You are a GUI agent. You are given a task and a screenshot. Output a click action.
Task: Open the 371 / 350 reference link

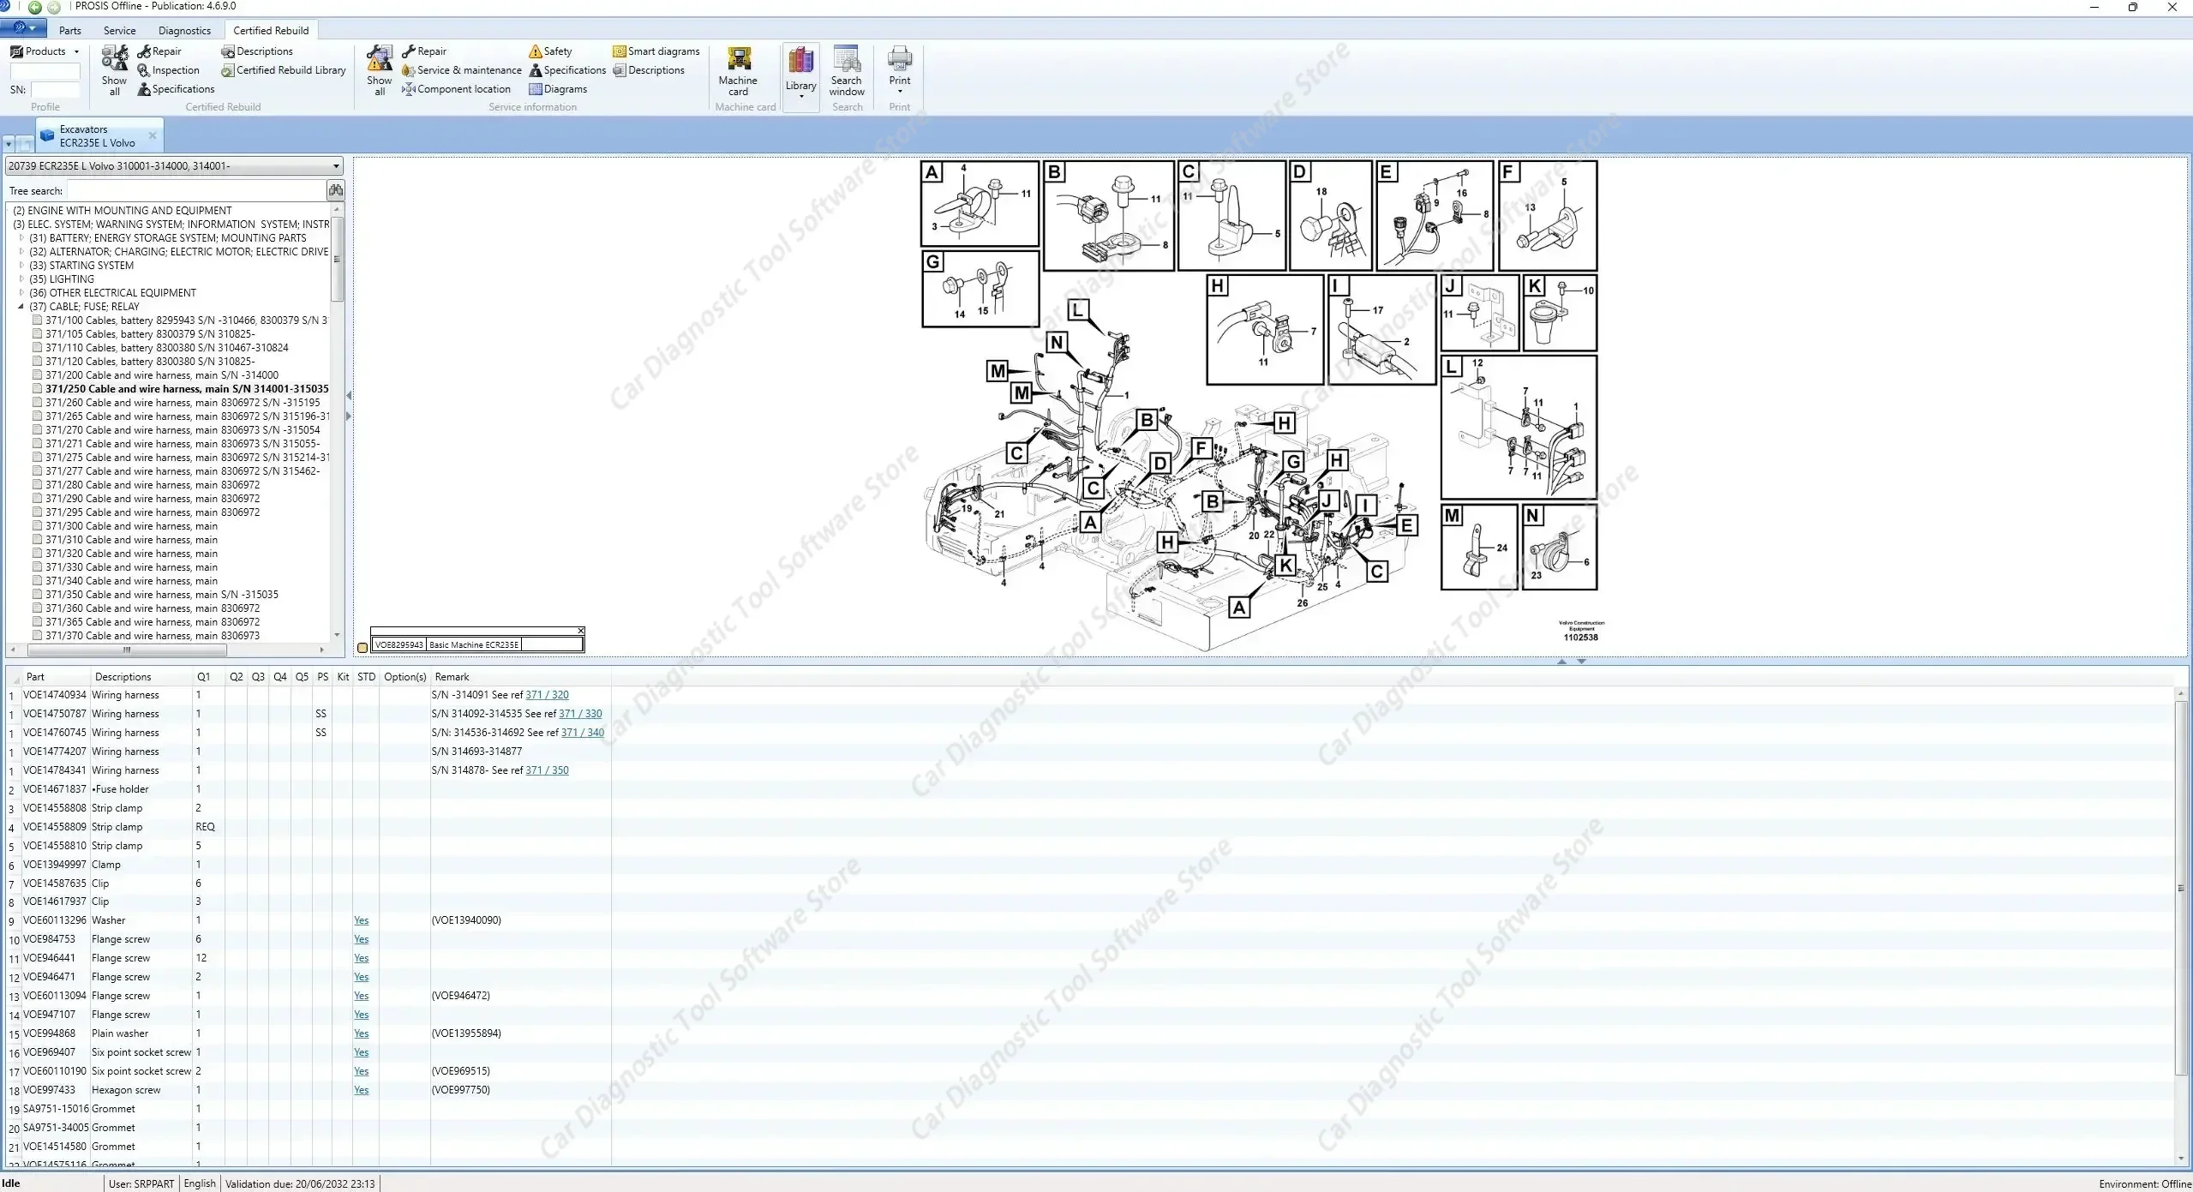(x=547, y=770)
